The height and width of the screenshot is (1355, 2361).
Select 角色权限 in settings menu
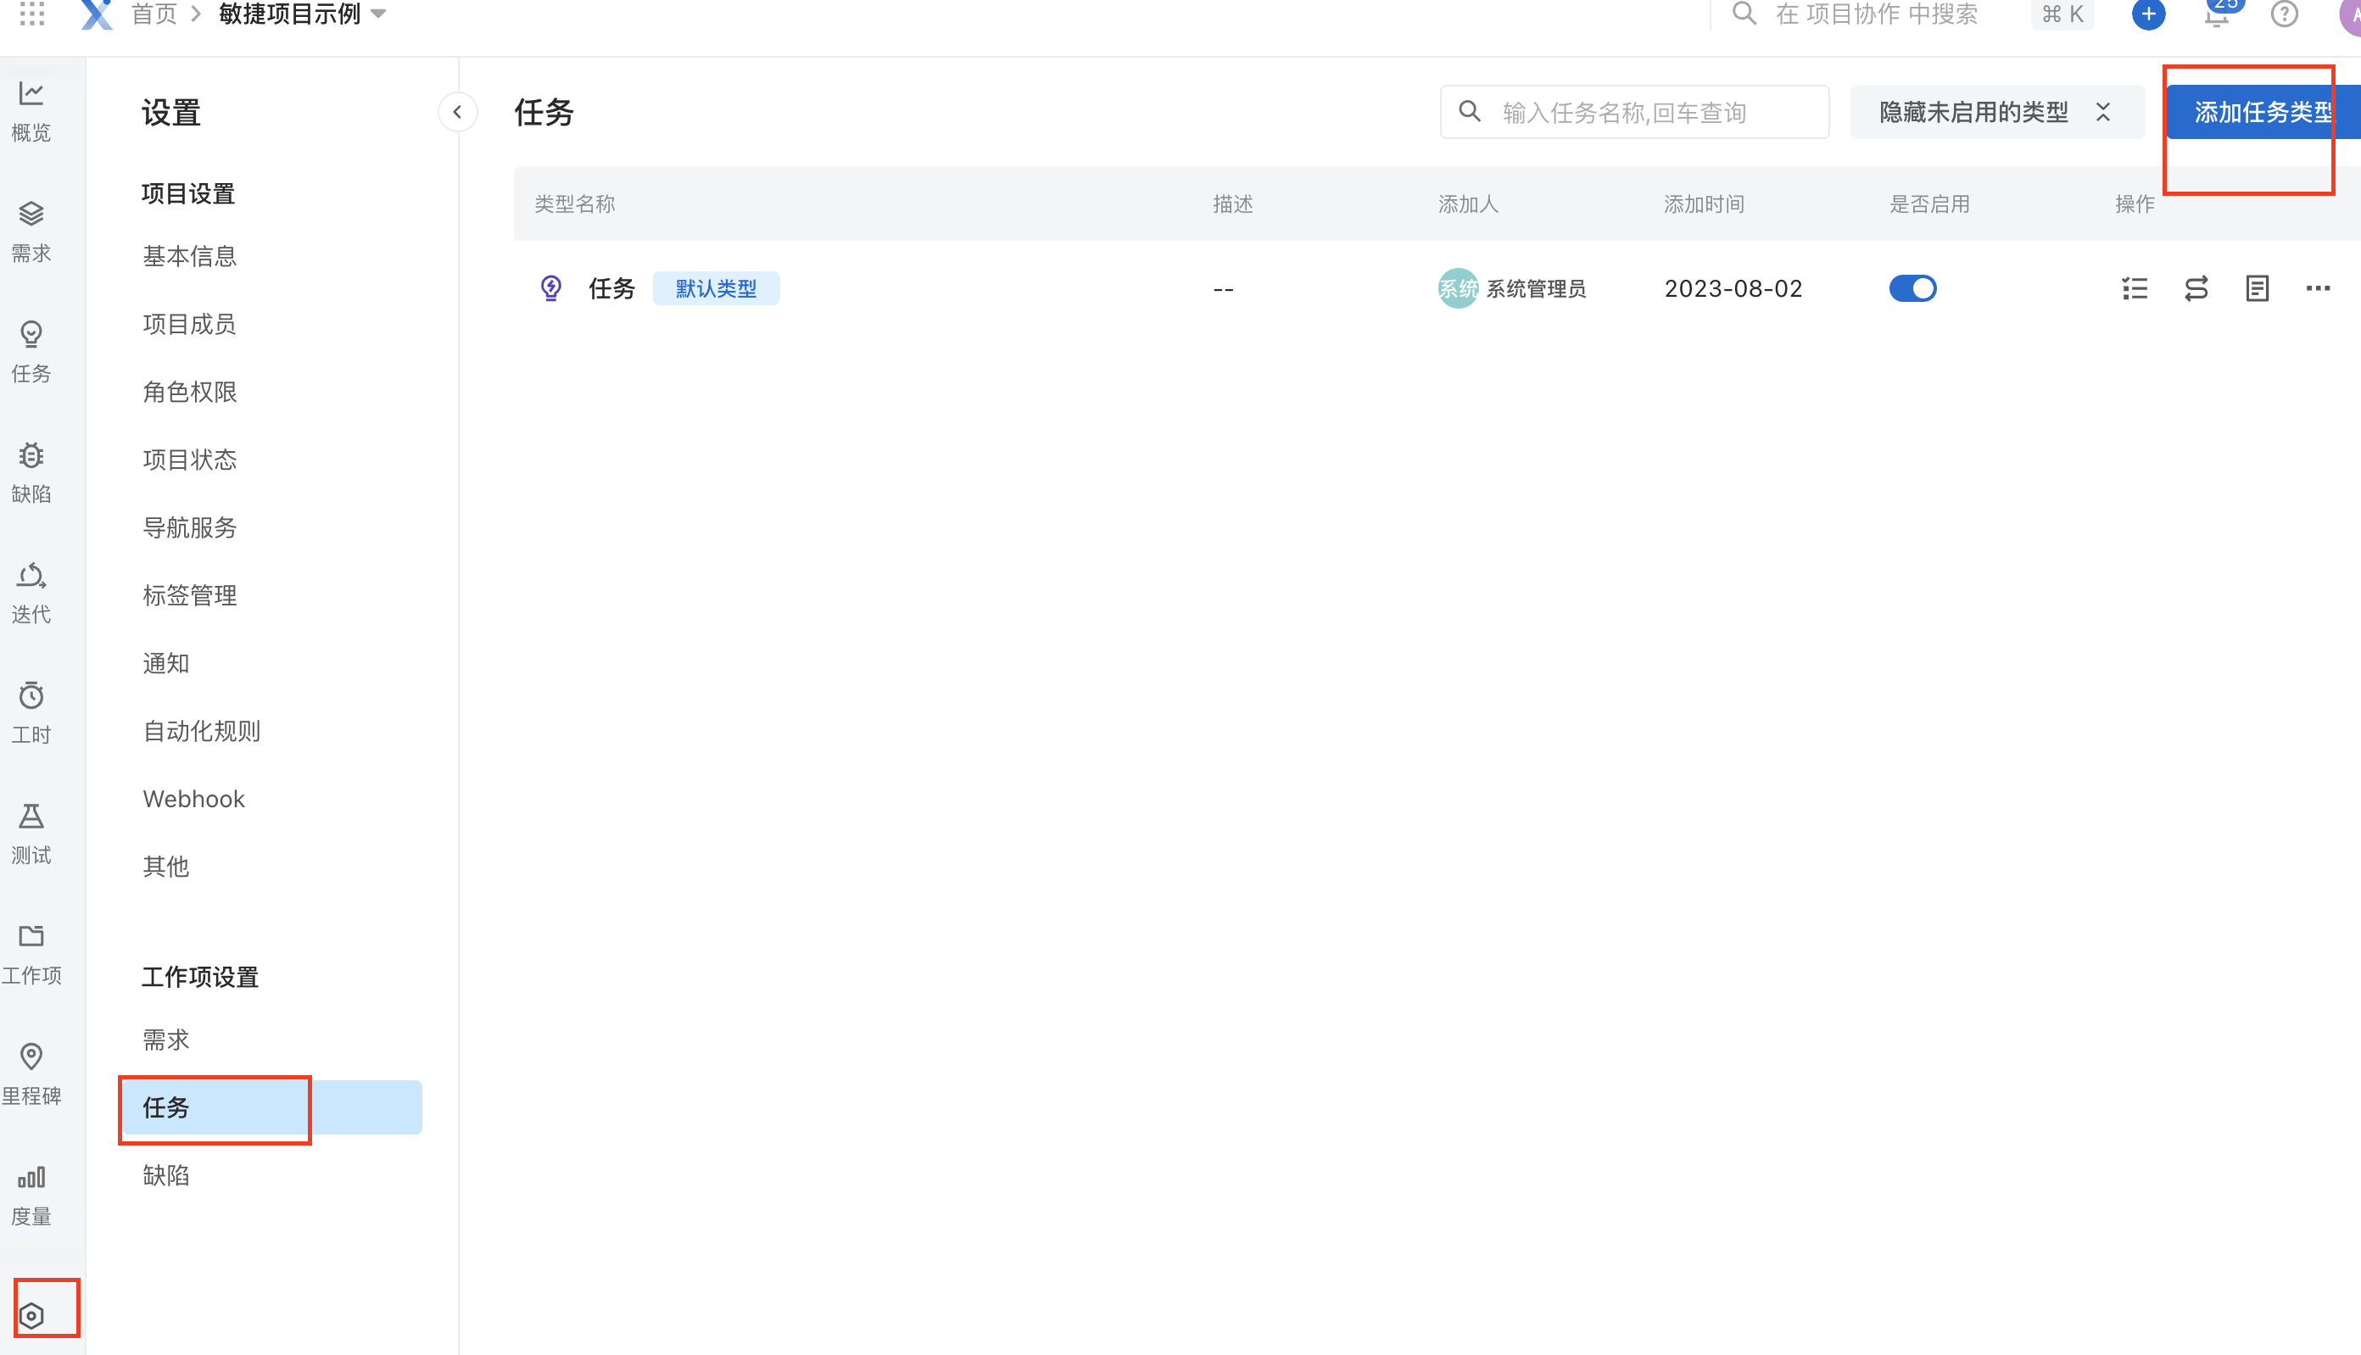point(190,392)
